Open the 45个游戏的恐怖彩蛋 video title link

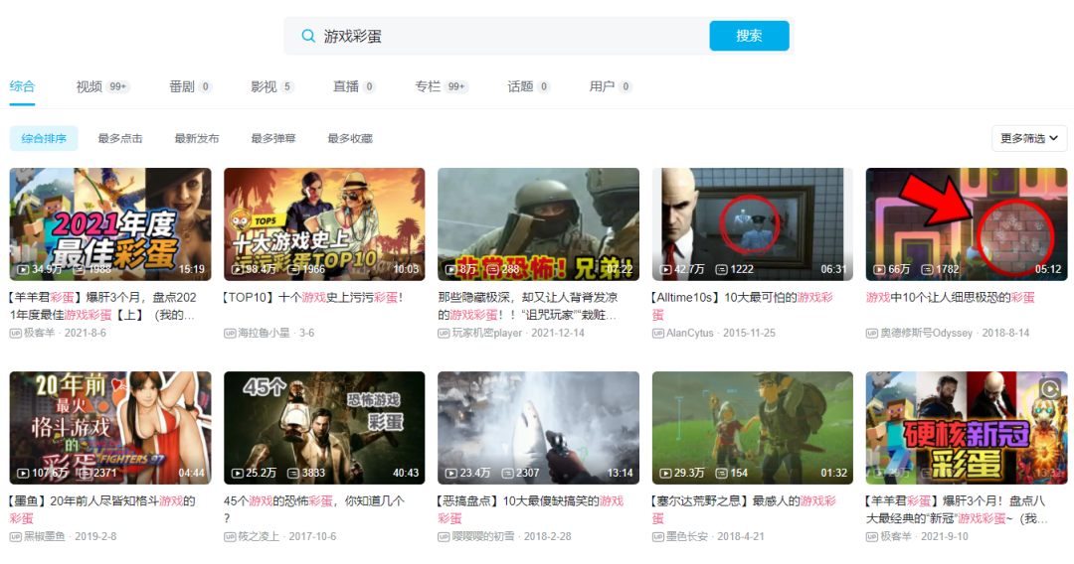point(313,509)
